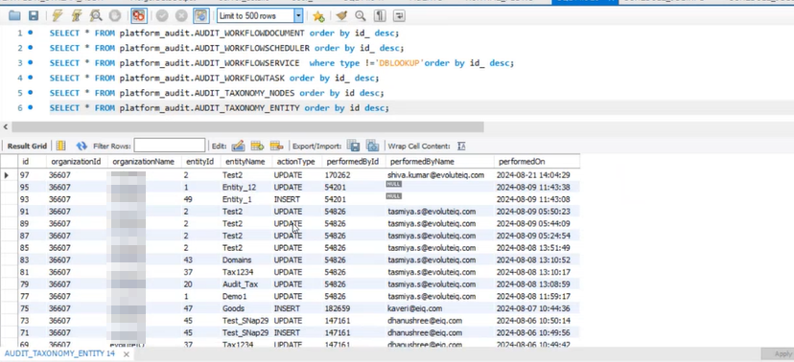This screenshot has width=794, height=362.
Task: Open a SQL script file with folder icon
Action: coord(14,16)
